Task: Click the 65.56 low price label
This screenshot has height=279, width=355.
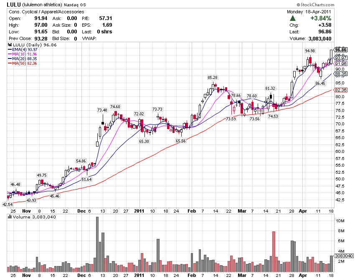Action: click(x=181, y=141)
